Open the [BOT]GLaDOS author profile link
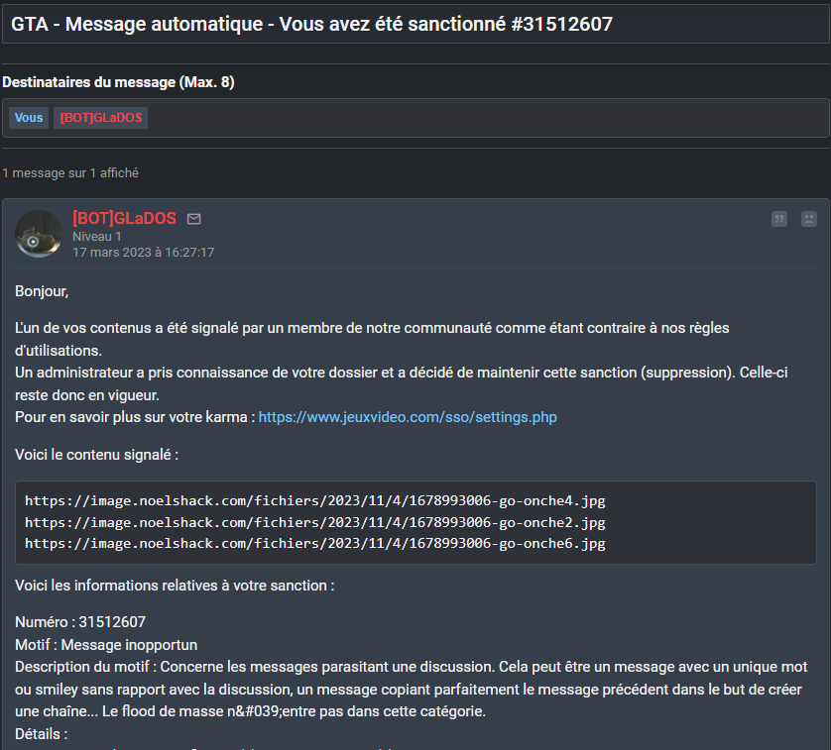 click(x=124, y=218)
